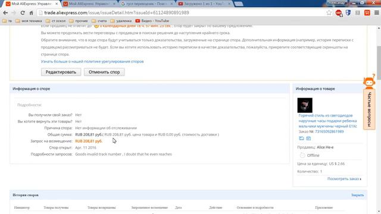381x214 pixels.
Task: Open the dispute resolution policy link
Action: pos(92,61)
